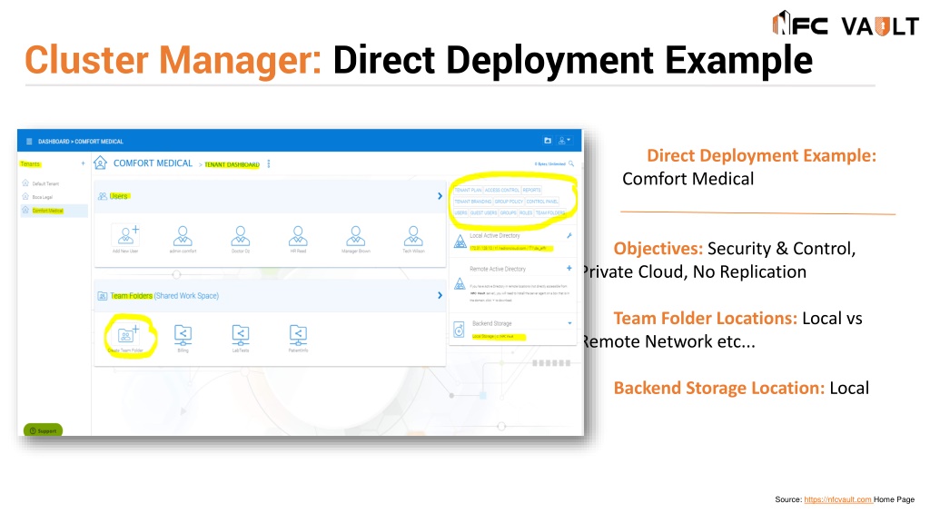Click the Local Active Directory pyramid icon

coord(460,242)
